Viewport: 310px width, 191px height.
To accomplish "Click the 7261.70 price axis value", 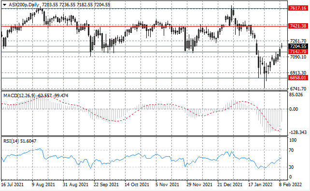I will [298, 41].
